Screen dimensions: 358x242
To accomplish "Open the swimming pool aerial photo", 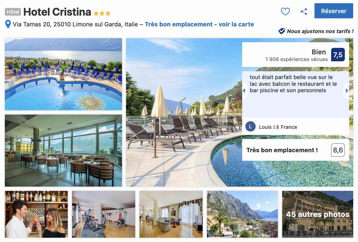I will coord(63,74).
